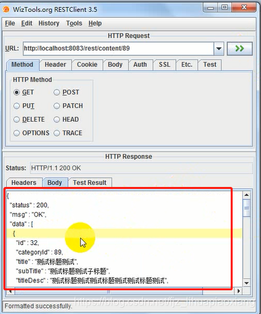Open the response Headers tab
This screenshot has width=261, height=314.
click(24, 182)
